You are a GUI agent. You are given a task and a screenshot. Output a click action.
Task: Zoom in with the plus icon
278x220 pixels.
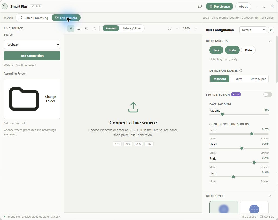point(196,28)
